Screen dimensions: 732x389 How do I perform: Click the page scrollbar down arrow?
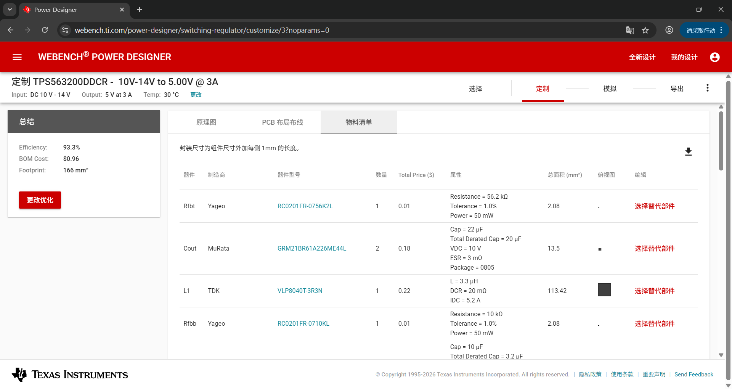(x=729, y=386)
